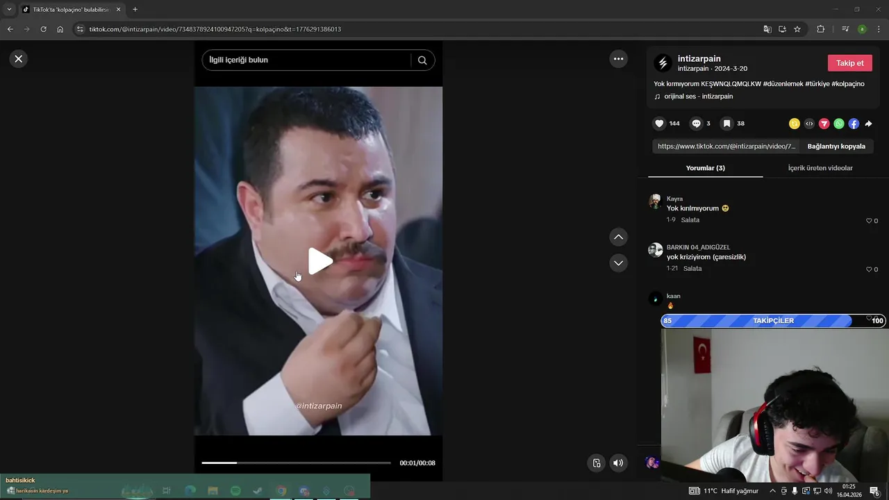Screen dimensions: 889x500
Task: Open the #kolpaçino hashtag
Action: point(847,84)
